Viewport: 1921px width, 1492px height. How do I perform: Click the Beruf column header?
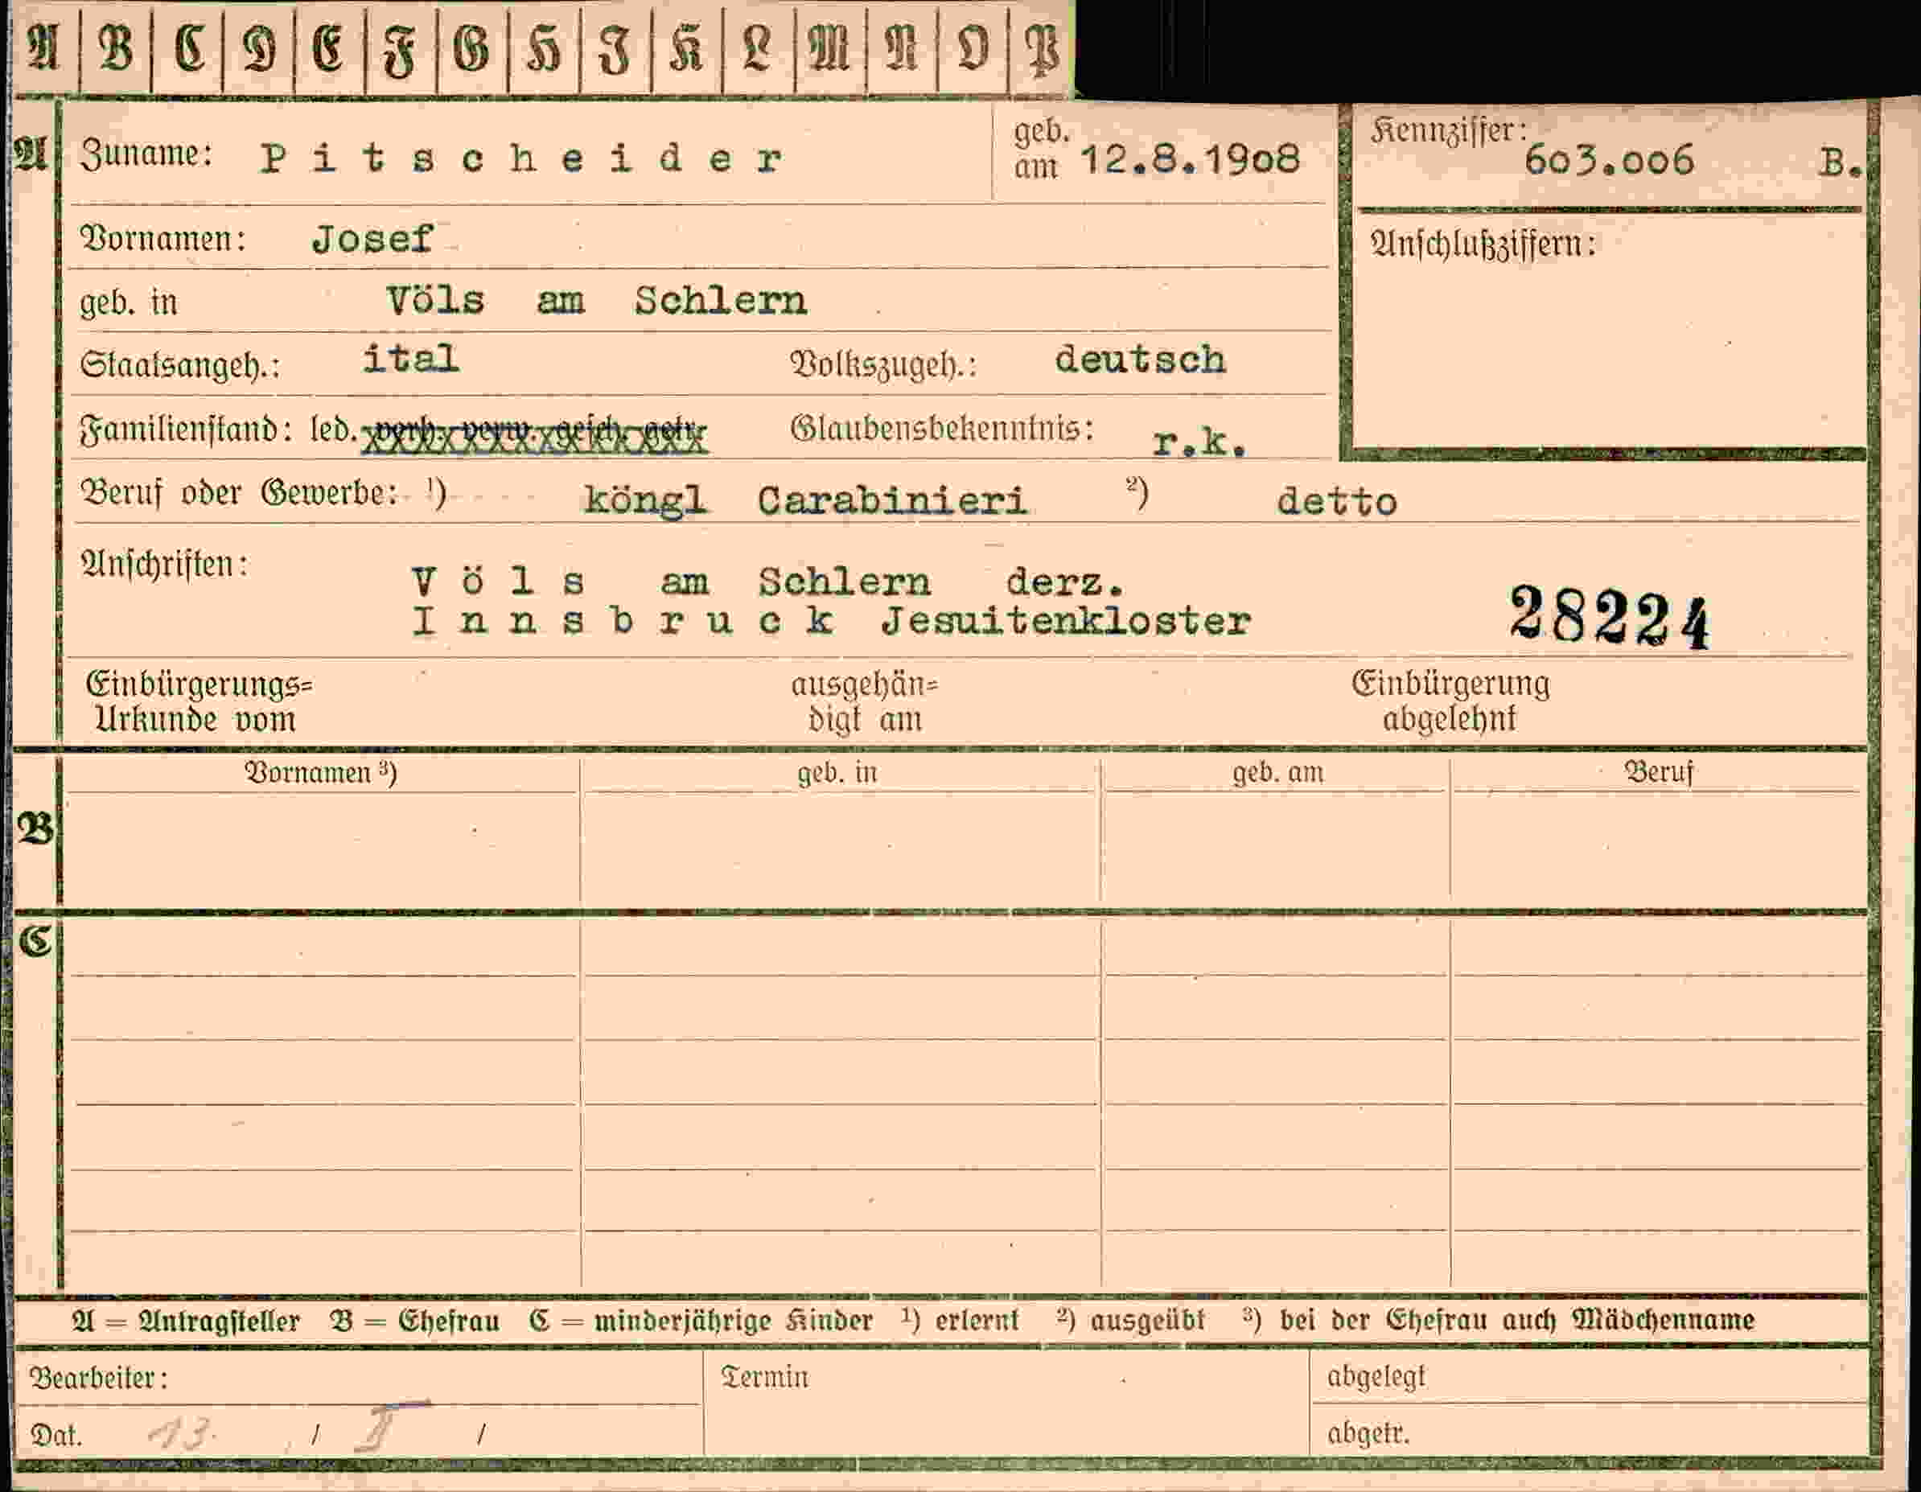point(1658,773)
